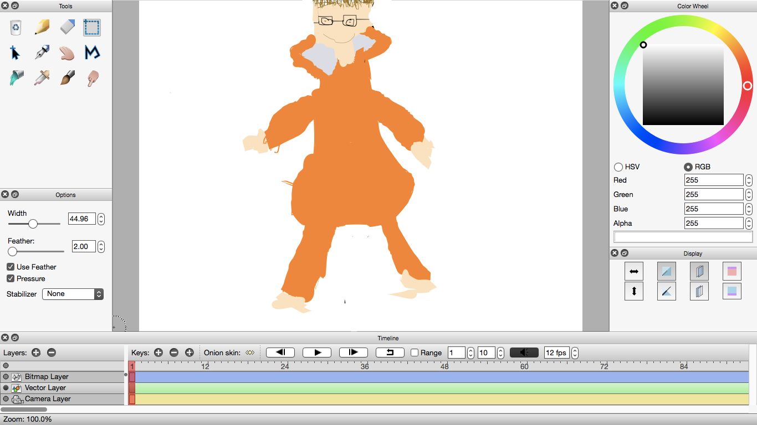
Task: Open the Stabilizer dropdown
Action: click(x=73, y=294)
